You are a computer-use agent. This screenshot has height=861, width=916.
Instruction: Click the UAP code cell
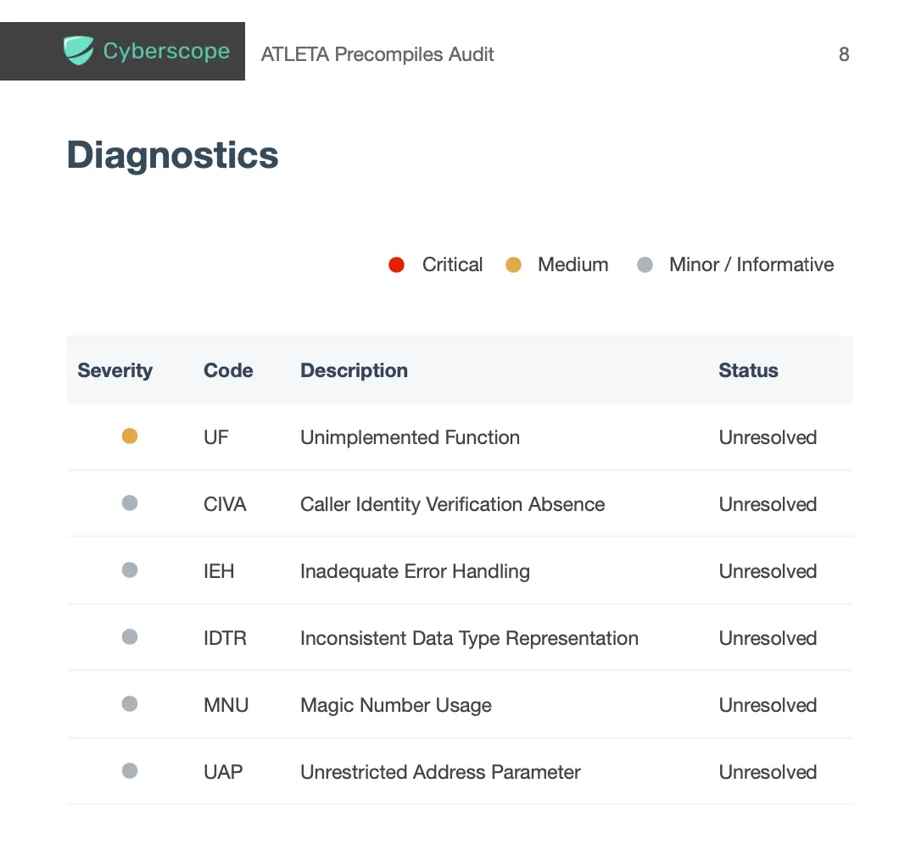click(223, 772)
